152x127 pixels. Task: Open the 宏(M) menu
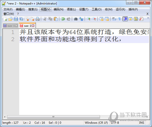pos(109,9)
